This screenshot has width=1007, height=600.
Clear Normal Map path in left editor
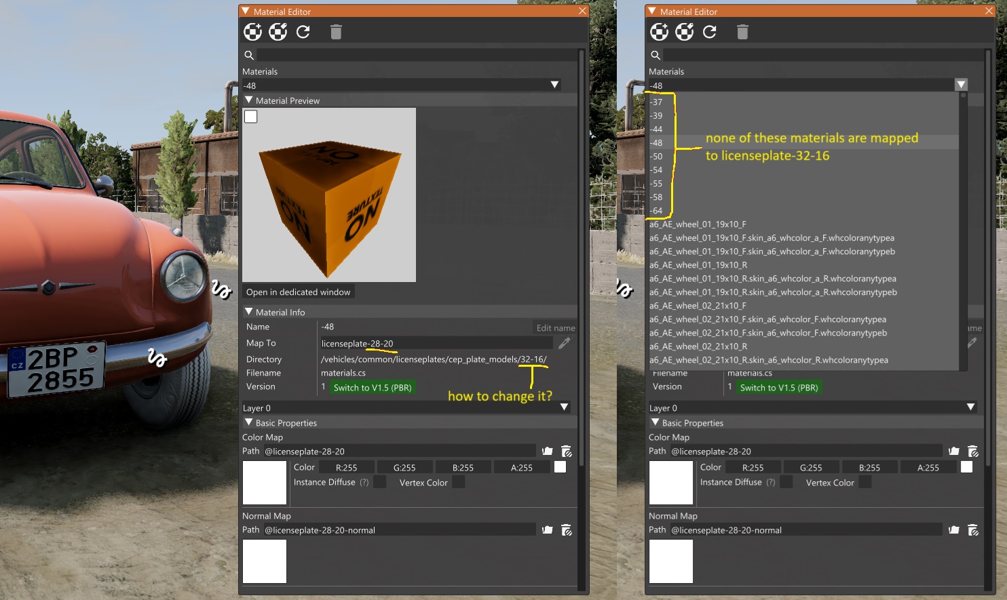[567, 530]
